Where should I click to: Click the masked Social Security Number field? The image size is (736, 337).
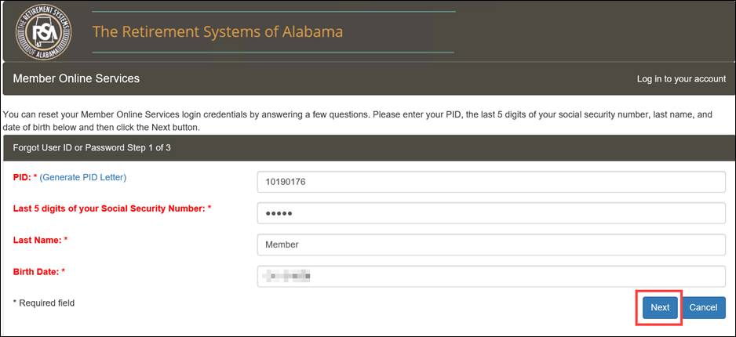(490, 213)
